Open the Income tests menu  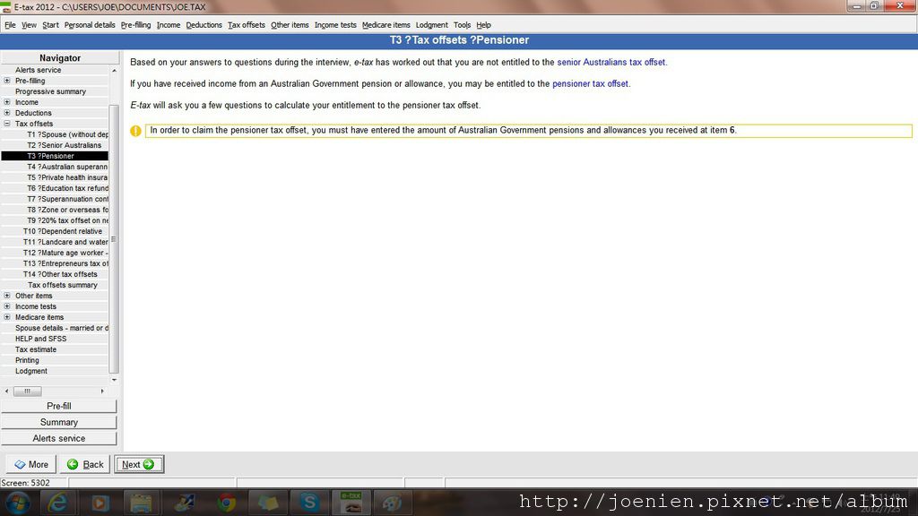point(335,25)
